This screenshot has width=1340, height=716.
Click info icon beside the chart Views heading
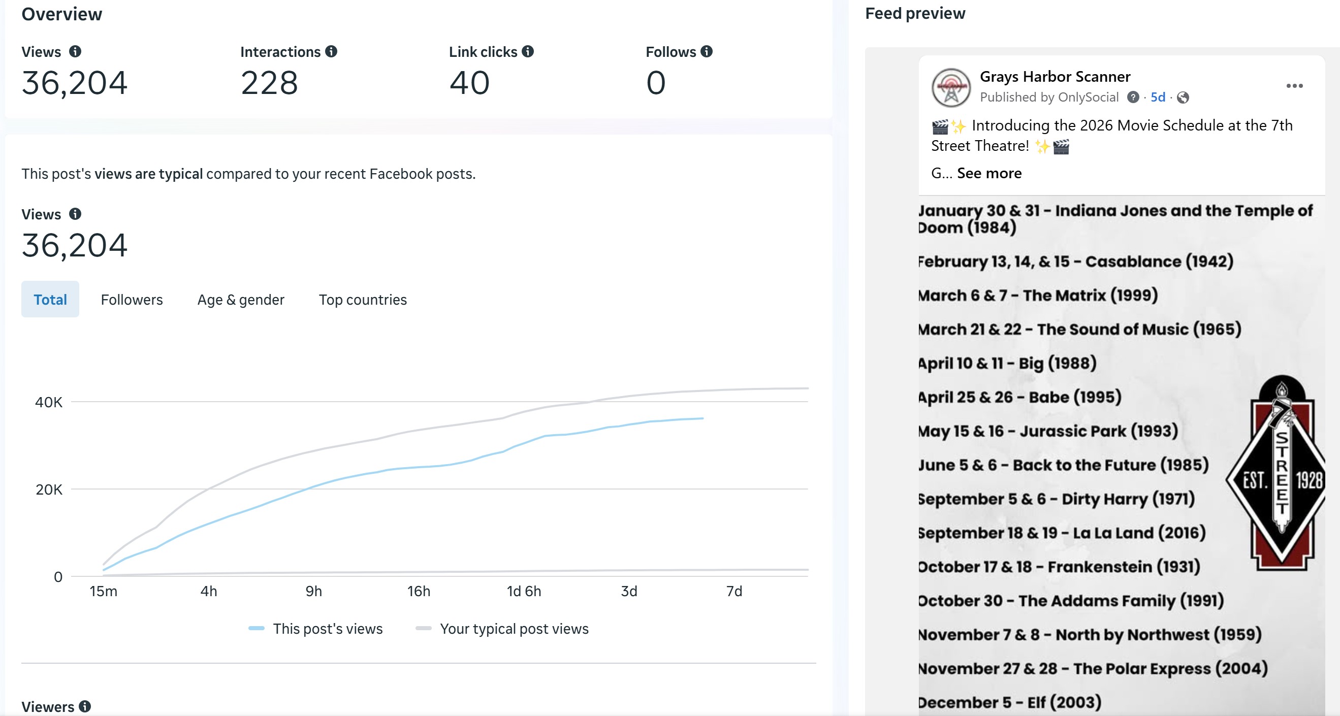click(75, 214)
